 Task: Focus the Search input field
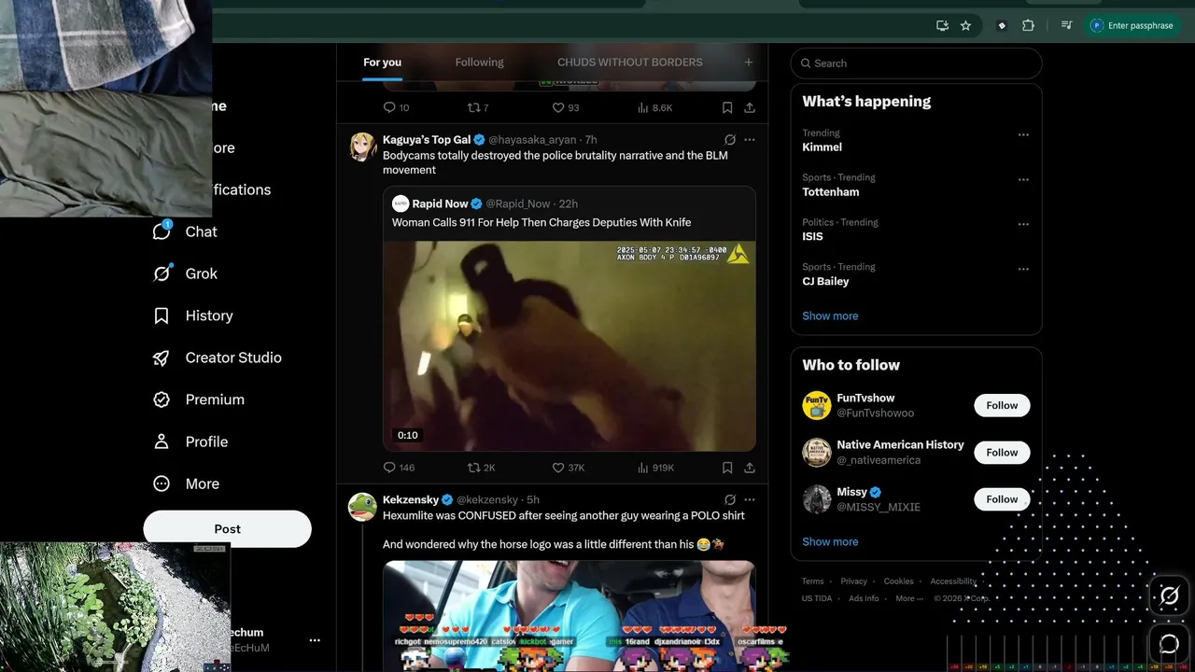pyautogui.click(x=916, y=63)
